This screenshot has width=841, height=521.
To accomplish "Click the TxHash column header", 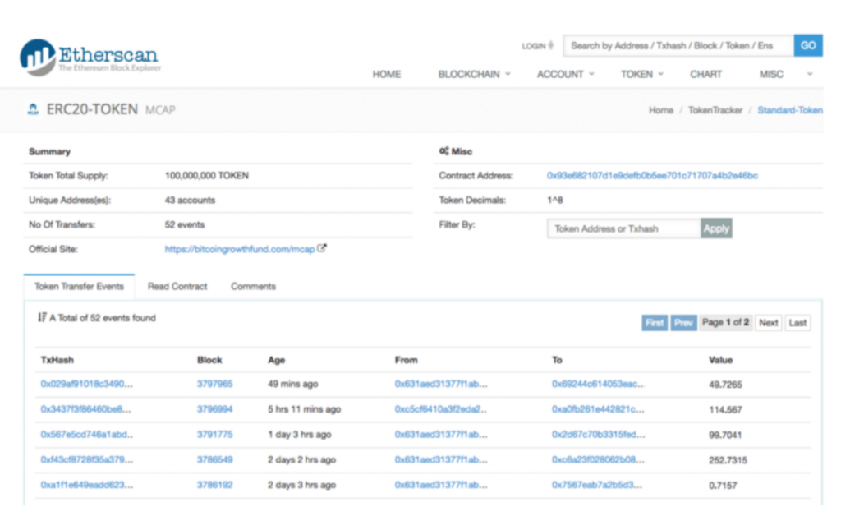I will coord(57,360).
